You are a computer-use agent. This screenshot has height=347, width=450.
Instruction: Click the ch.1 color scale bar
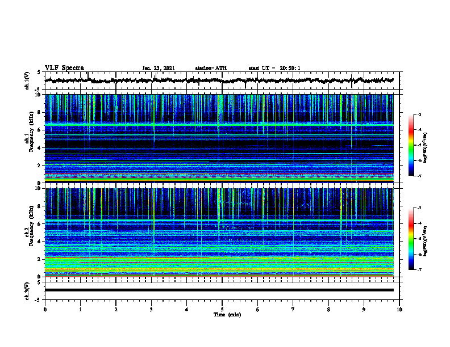411,145
